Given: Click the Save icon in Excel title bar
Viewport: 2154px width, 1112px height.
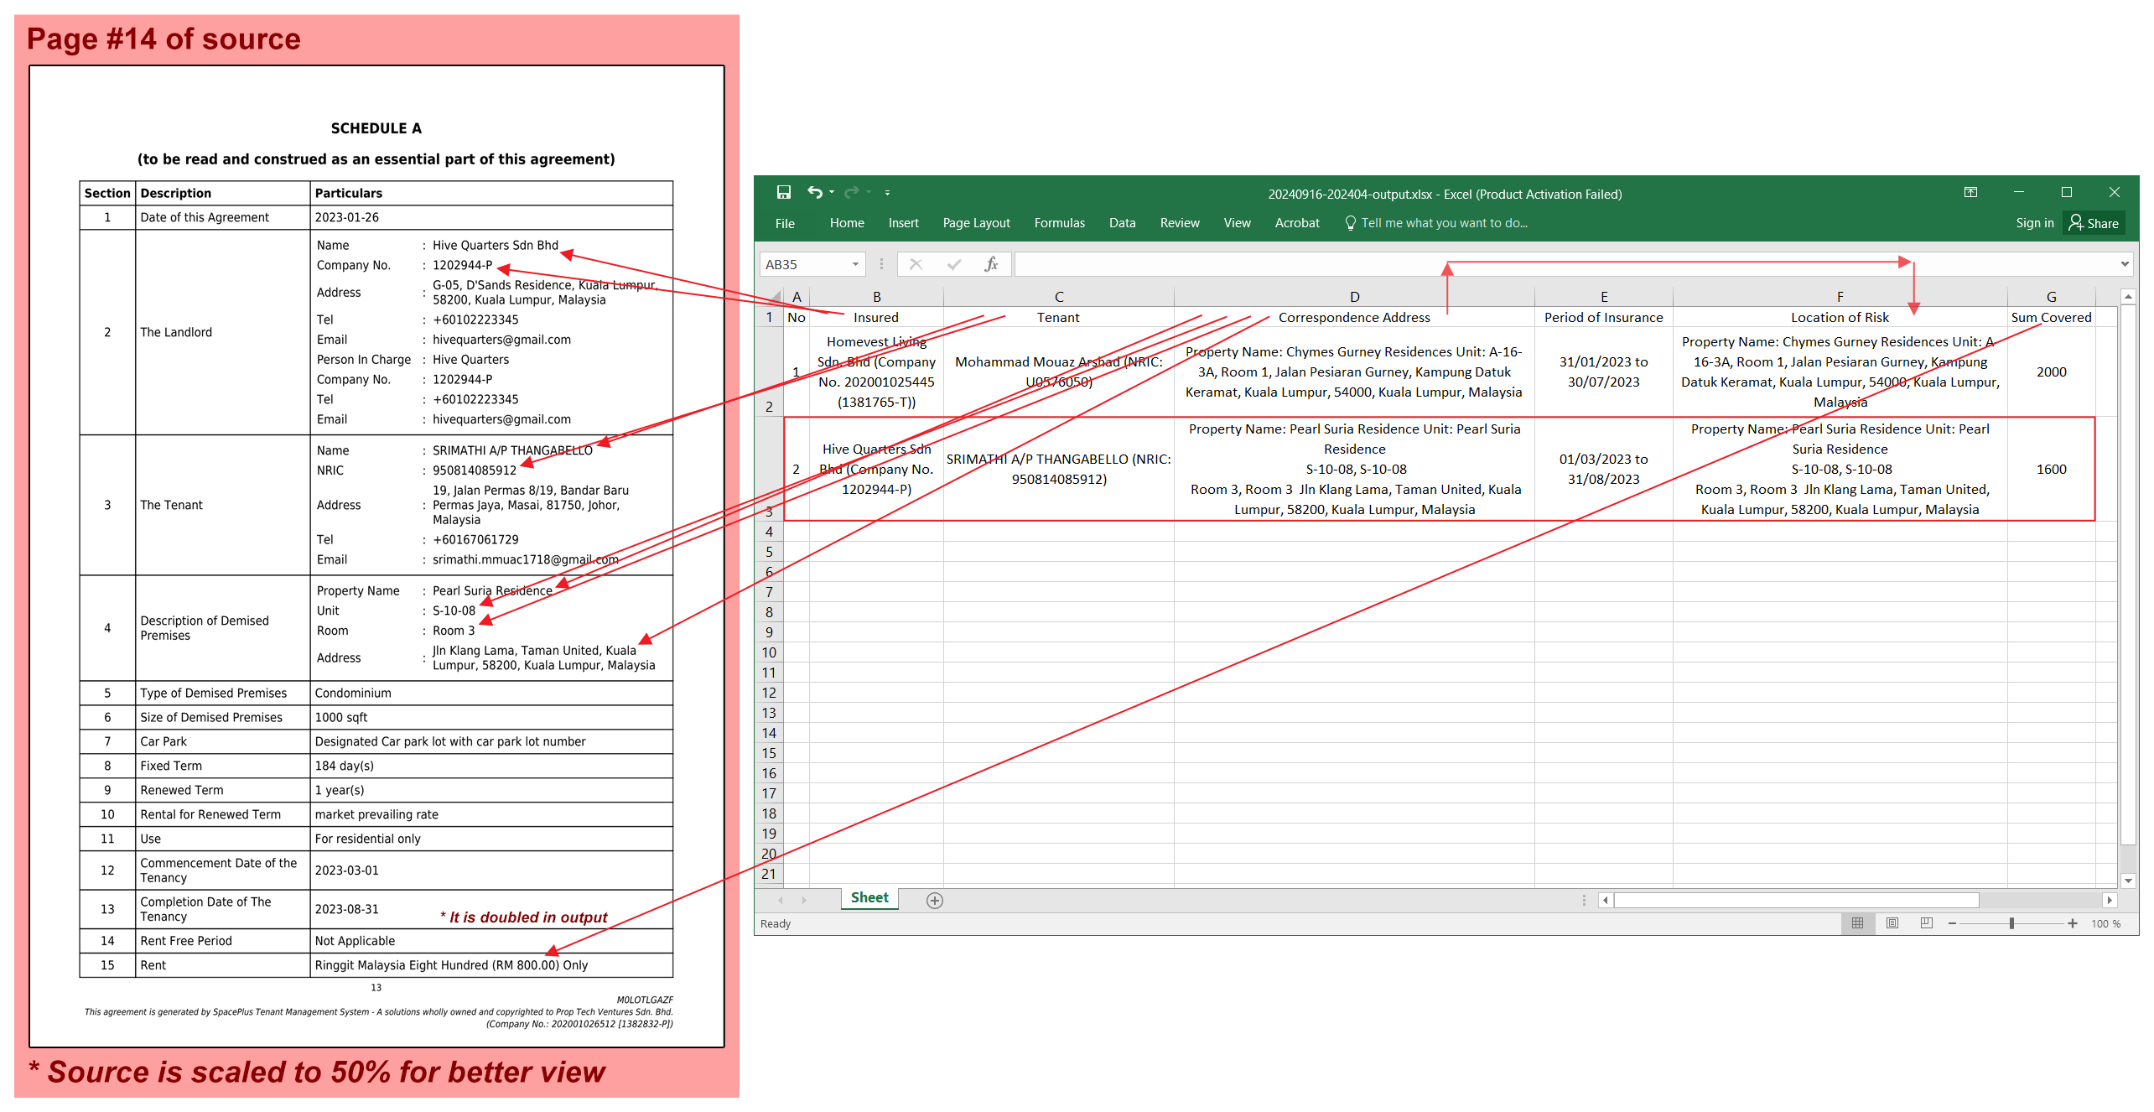Looking at the screenshot, I should pyautogui.click(x=783, y=193).
